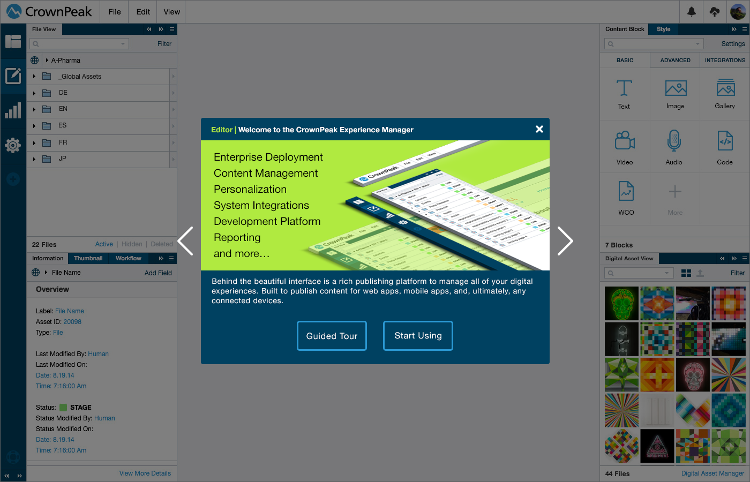Image resolution: width=750 pixels, height=482 pixels.
Task: Expand the JP folder
Action: (x=34, y=159)
